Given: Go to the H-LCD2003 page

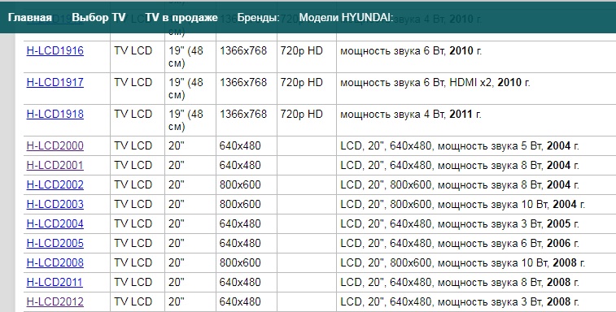Looking at the screenshot, I should pyautogui.click(x=55, y=205).
